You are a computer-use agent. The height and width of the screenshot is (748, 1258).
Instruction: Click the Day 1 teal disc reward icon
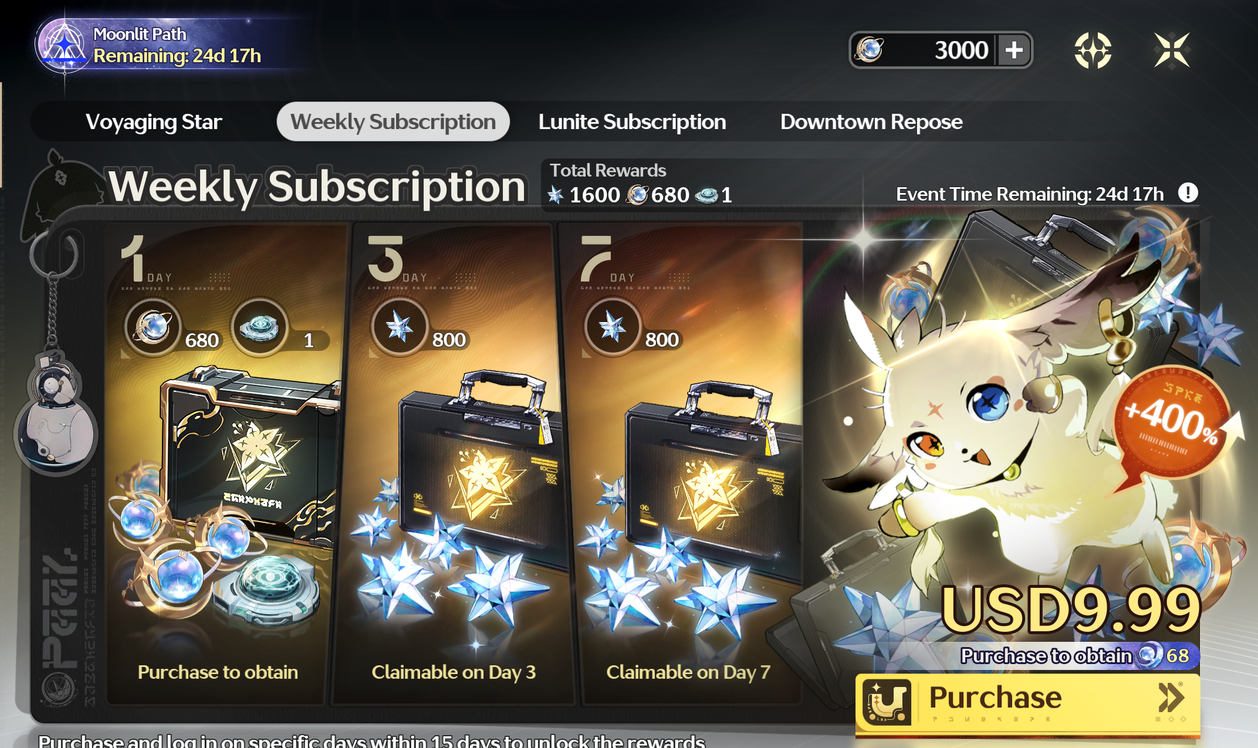pos(259,326)
